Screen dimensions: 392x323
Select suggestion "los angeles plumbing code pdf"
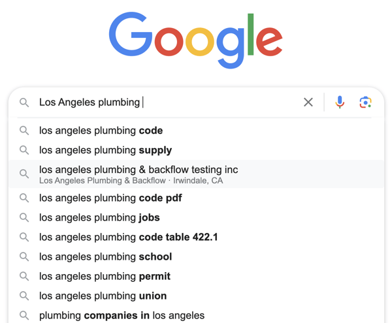click(x=110, y=198)
